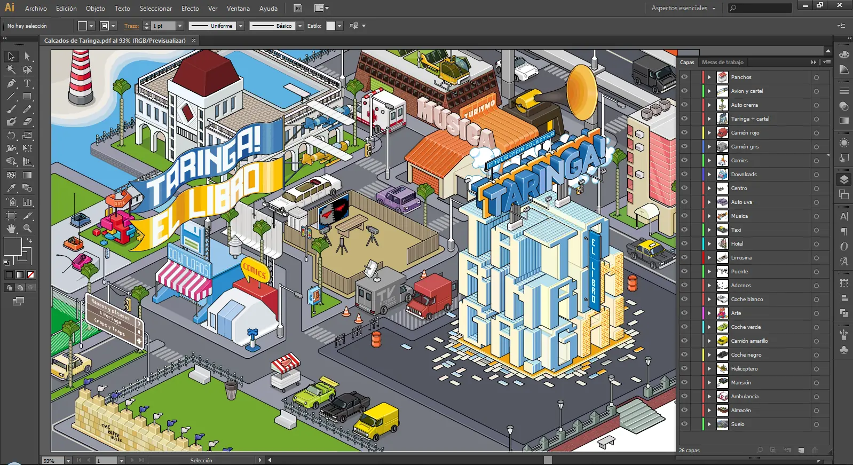Toggle visibility of Camión rojo layer
The height and width of the screenshot is (465, 853).
pos(684,132)
